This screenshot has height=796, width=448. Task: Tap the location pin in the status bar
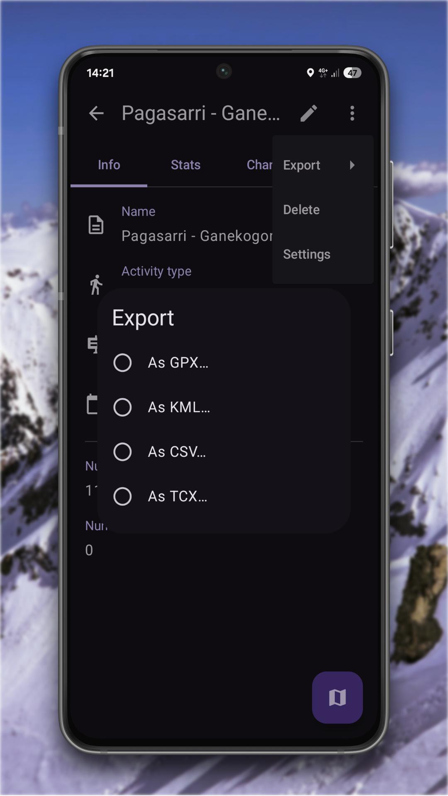point(310,73)
